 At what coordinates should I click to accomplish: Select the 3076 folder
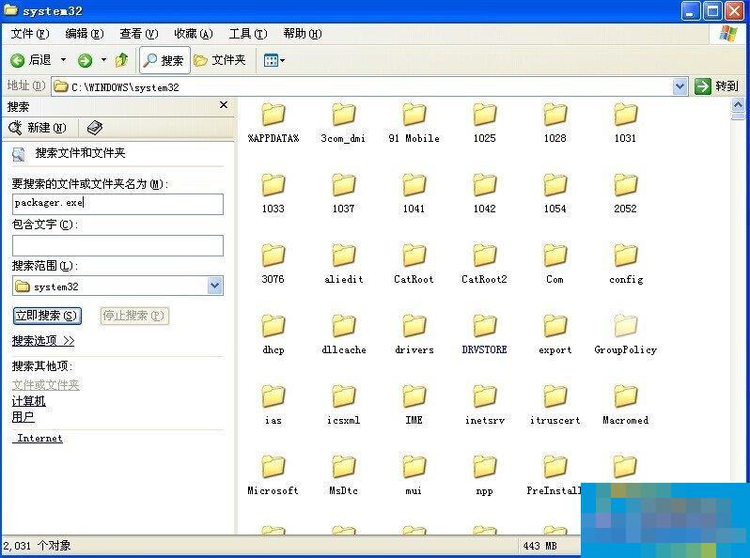click(x=273, y=264)
